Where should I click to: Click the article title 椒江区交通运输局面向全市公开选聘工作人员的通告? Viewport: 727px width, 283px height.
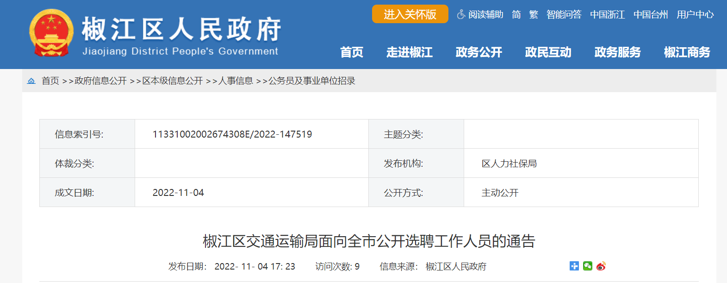pyautogui.click(x=369, y=241)
